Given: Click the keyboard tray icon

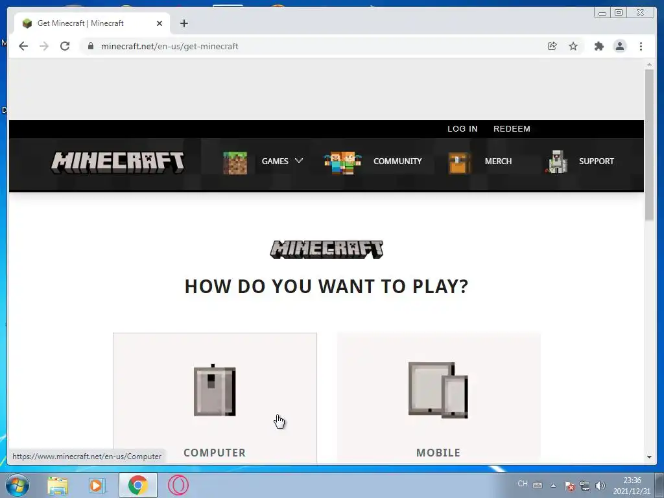Looking at the screenshot, I should (x=538, y=485).
